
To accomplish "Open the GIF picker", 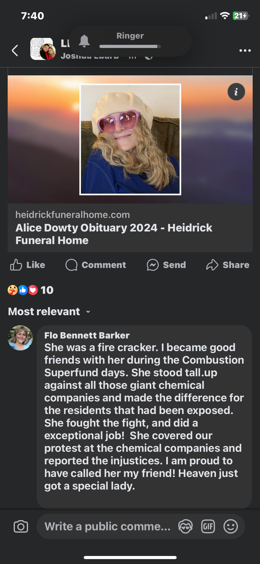I will 208,527.
